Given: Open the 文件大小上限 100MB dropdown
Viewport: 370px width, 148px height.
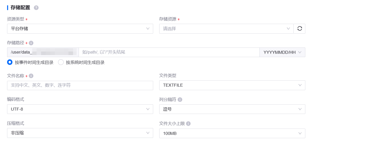Looking at the screenshot, I should coord(232,133).
